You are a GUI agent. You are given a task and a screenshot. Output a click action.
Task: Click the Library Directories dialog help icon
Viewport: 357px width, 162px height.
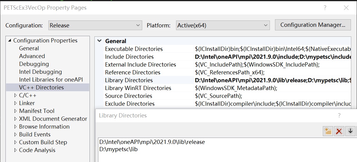coord(339,115)
